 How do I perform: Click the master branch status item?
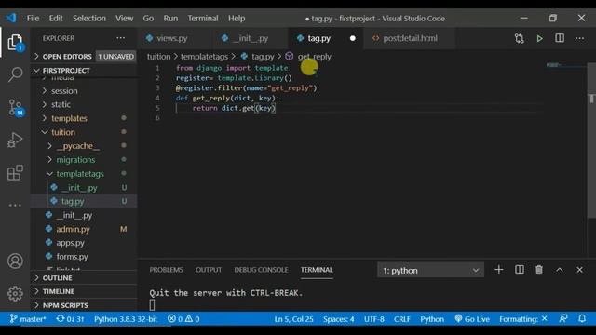click(28, 319)
